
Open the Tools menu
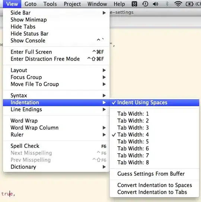pyautogui.click(x=50, y=4)
